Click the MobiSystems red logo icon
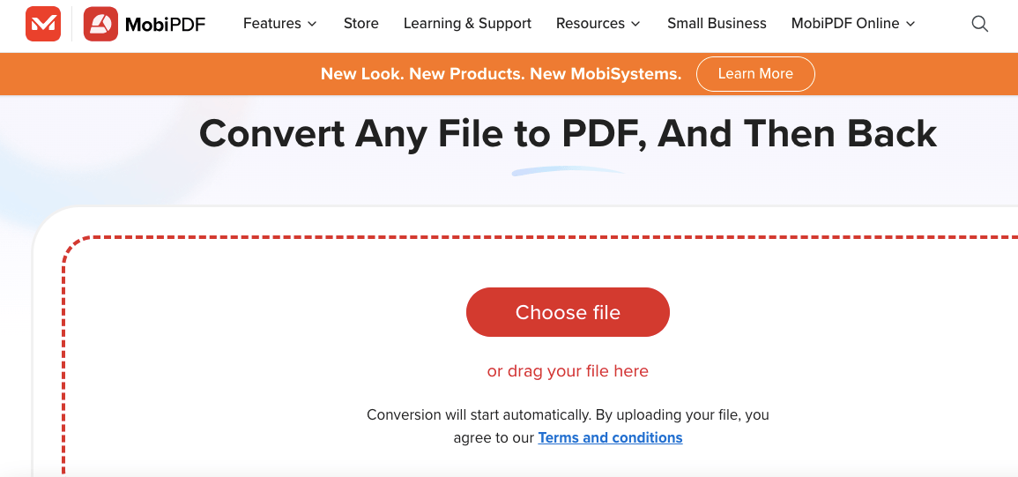The width and height of the screenshot is (1018, 477). click(x=43, y=24)
